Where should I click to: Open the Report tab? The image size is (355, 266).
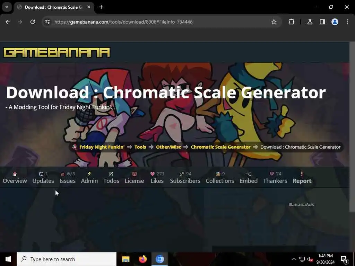tap(302, 178)
